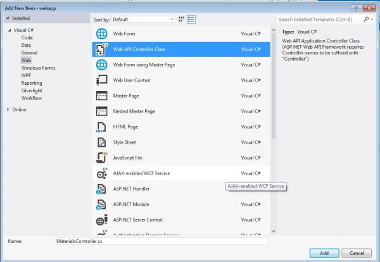
Task: Click the JavaScript File icon
Action: [x=101, y=158]
